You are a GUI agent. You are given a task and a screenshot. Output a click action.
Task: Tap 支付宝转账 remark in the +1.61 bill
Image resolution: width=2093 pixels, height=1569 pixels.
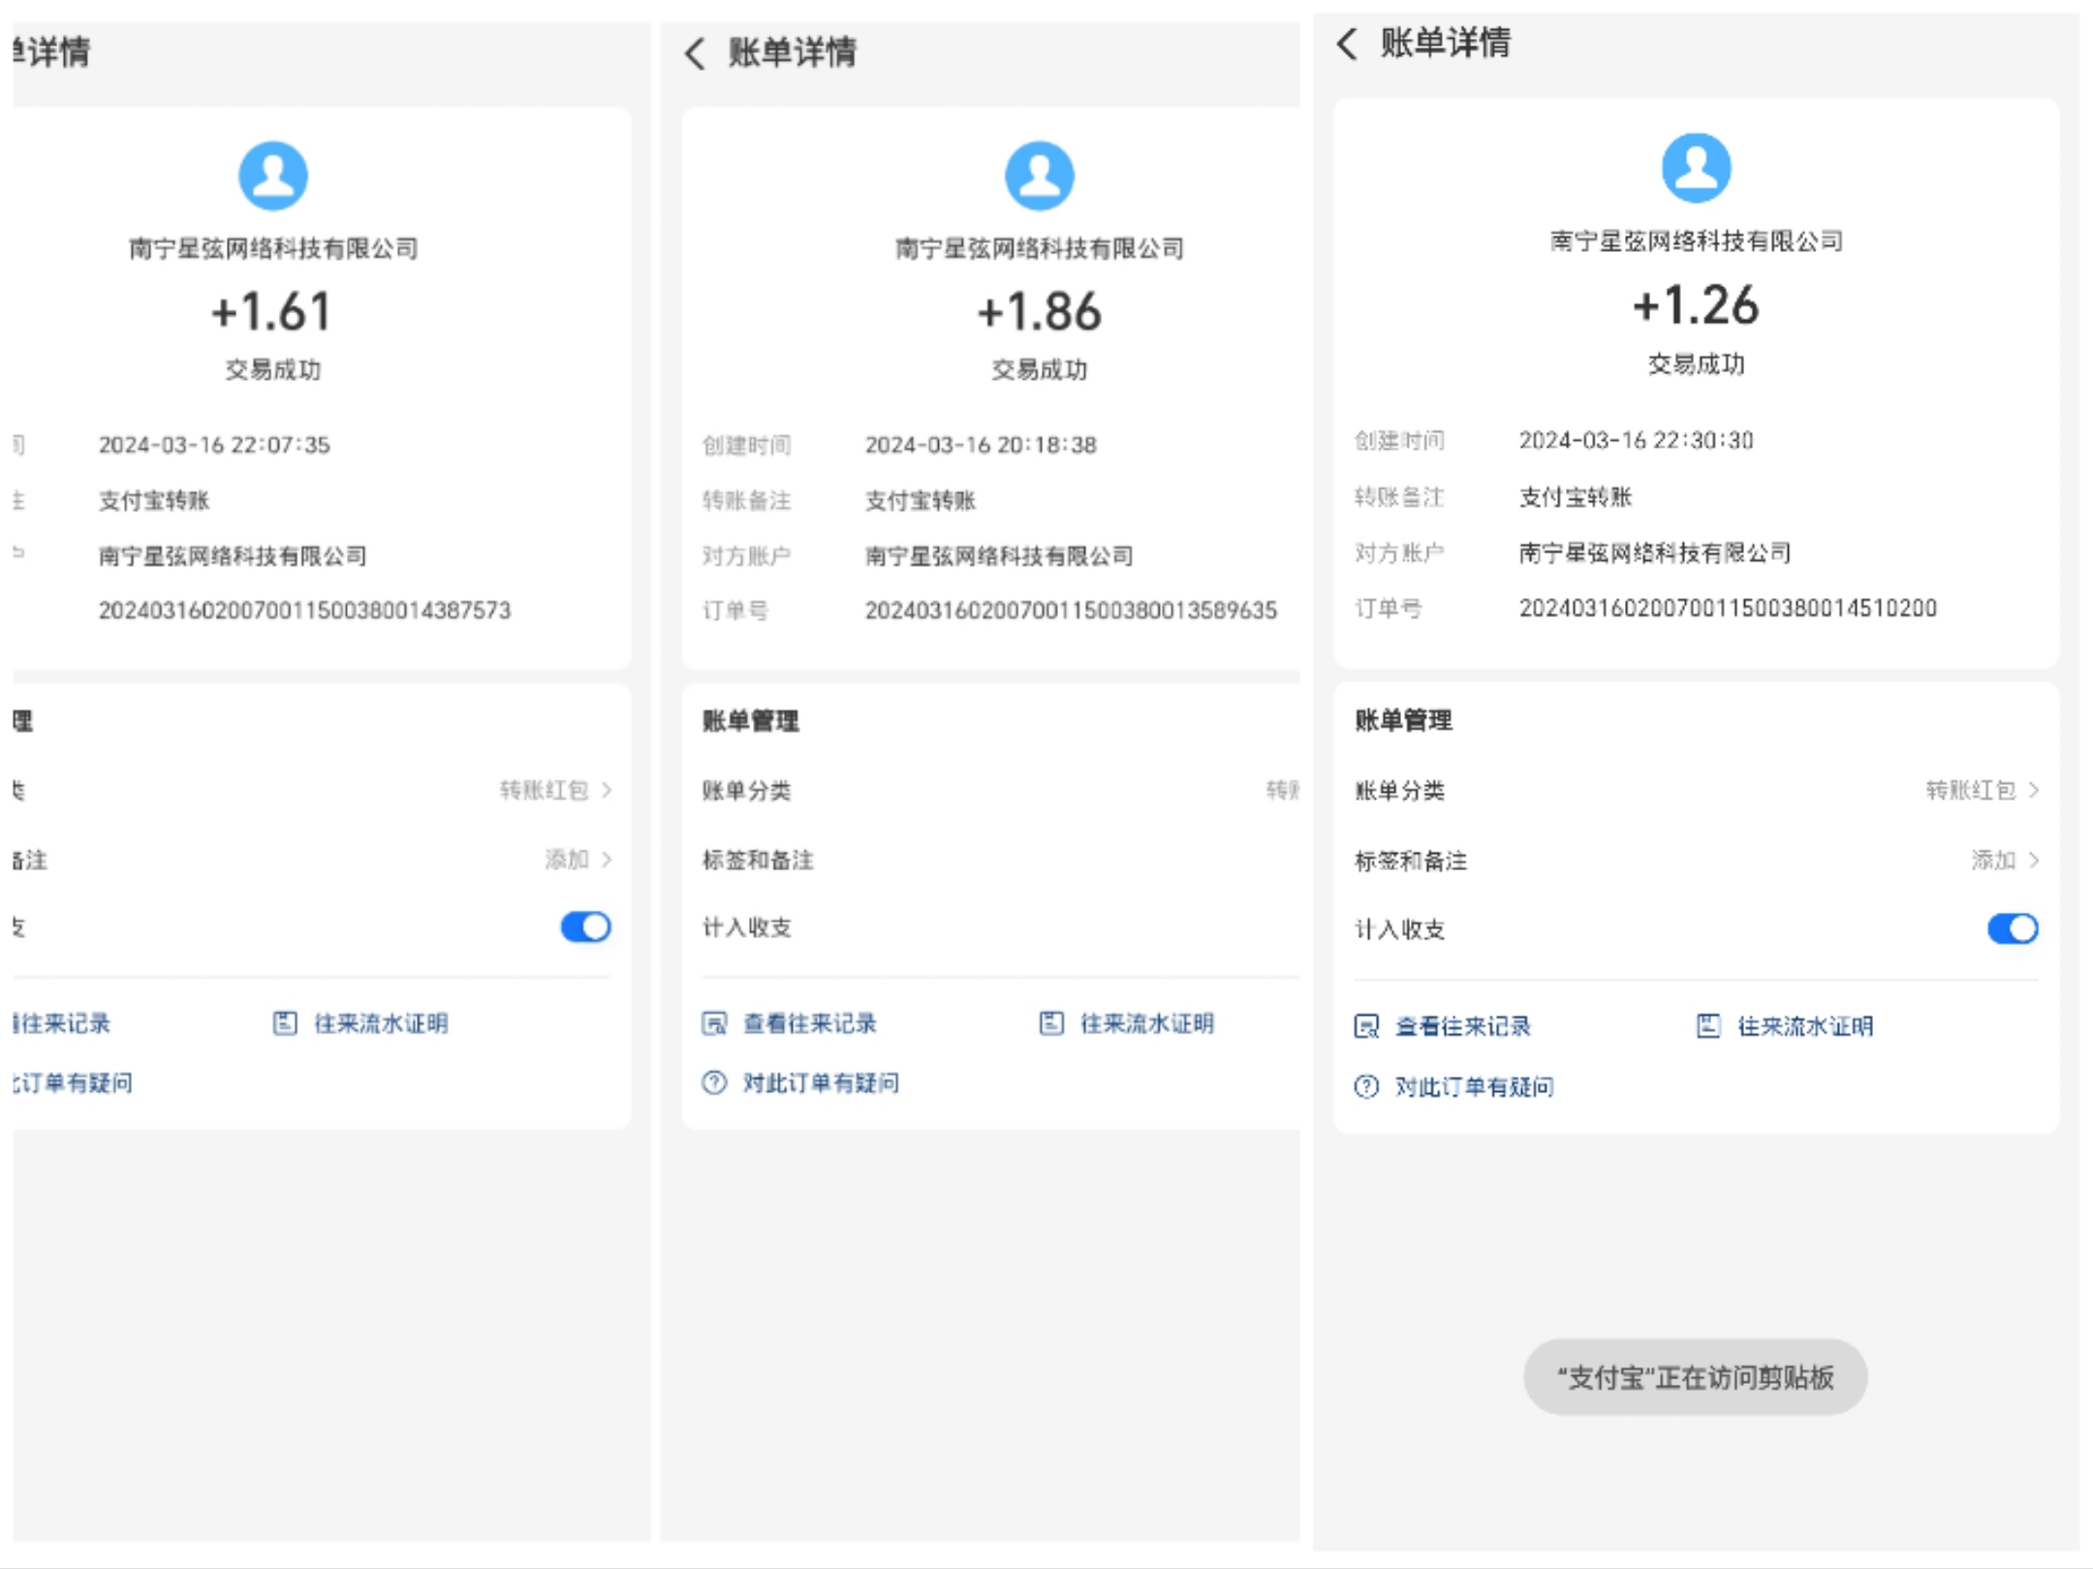click(x=154, y=500)
